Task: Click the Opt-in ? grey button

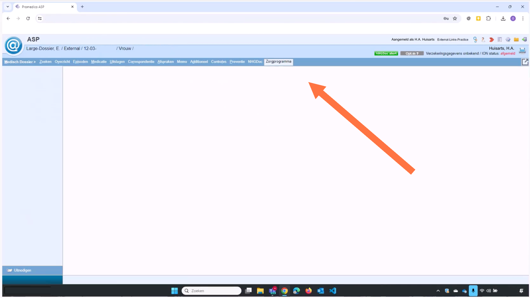Action: (412, 54)
